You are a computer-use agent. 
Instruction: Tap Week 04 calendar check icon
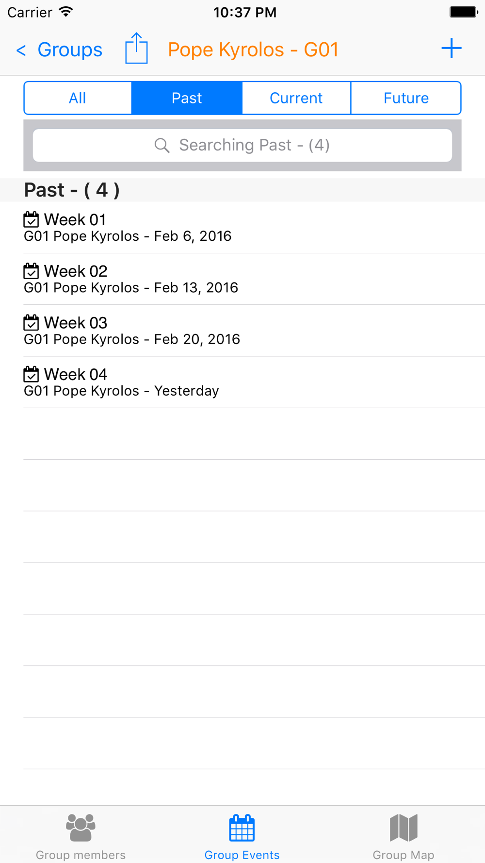pyautogui.click(x=31, y=374)
